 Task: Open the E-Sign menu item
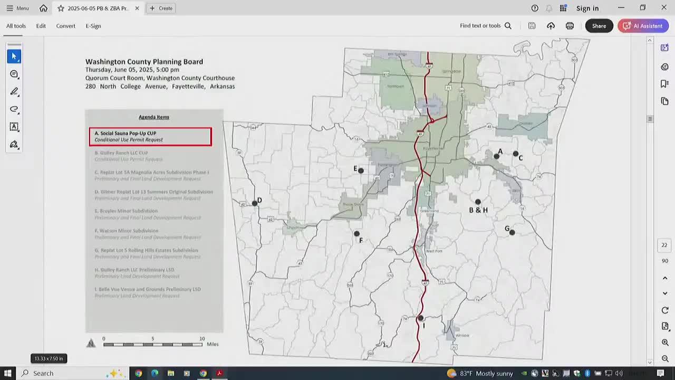93,26
